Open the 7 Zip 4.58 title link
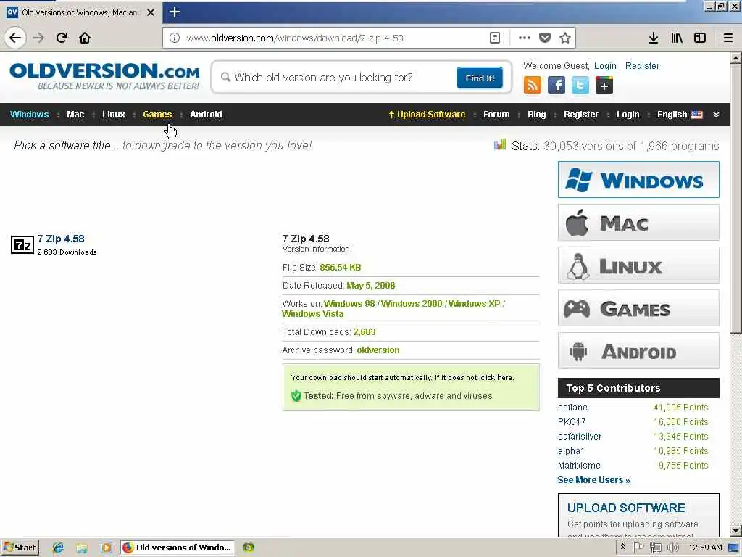742x557 pixels. coord(61,239)
